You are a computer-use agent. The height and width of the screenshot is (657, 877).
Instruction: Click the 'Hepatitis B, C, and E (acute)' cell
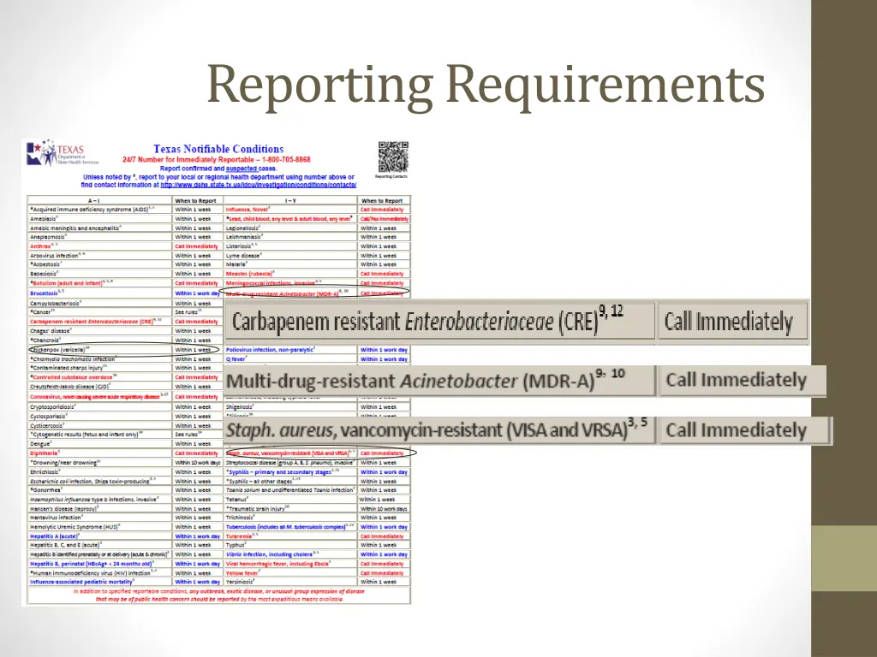(99, 545)
